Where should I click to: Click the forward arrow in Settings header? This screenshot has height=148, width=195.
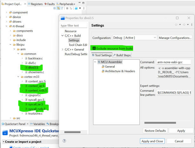[184, 25]
